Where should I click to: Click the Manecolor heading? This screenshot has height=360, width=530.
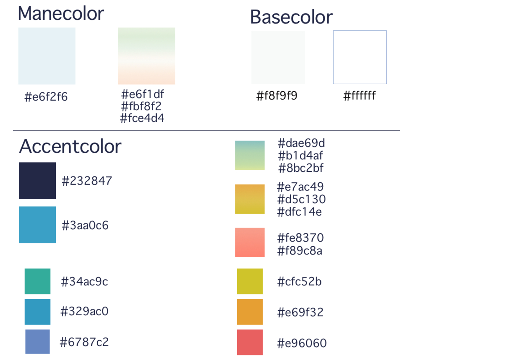coord(61,14)
